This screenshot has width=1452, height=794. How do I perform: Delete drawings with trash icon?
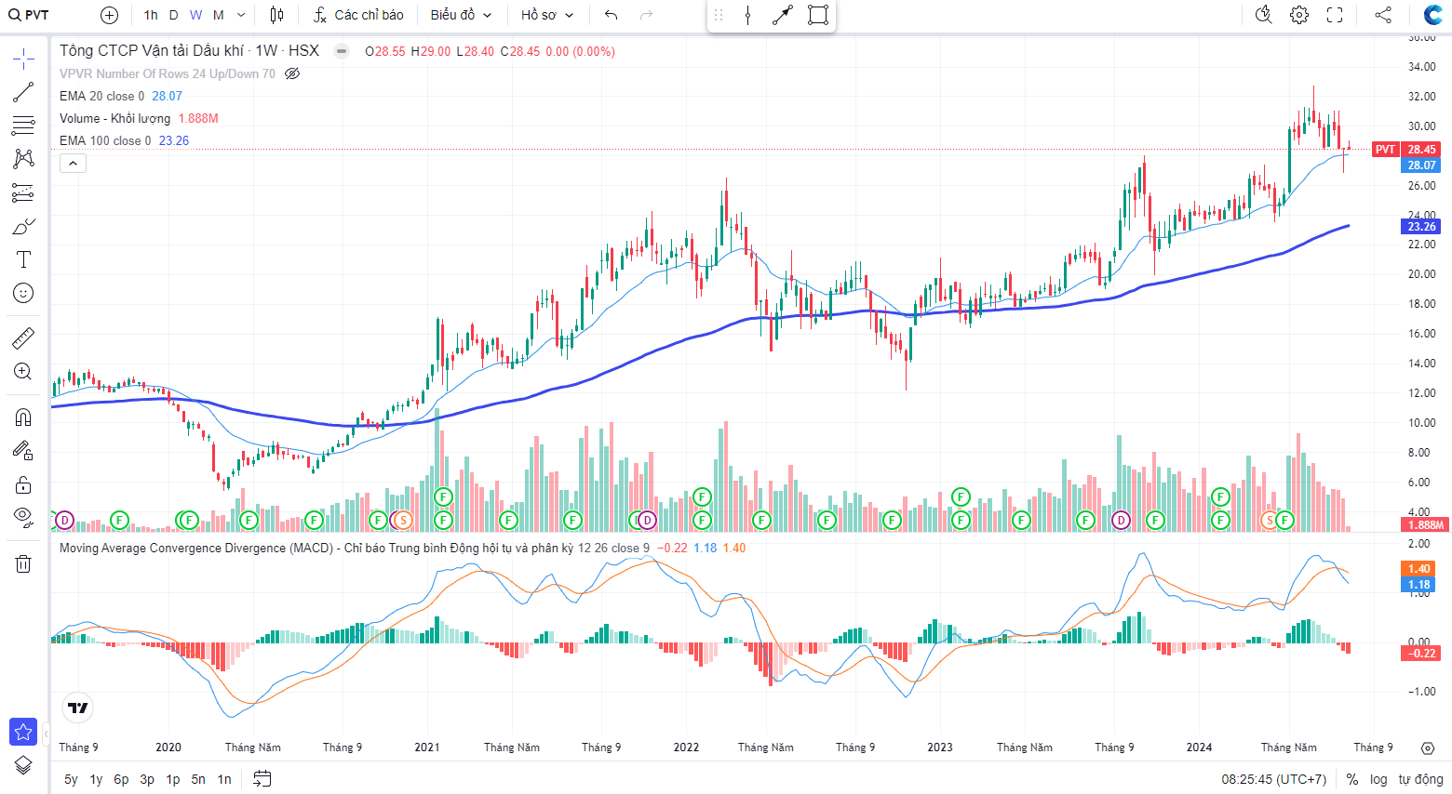point(23,563)
